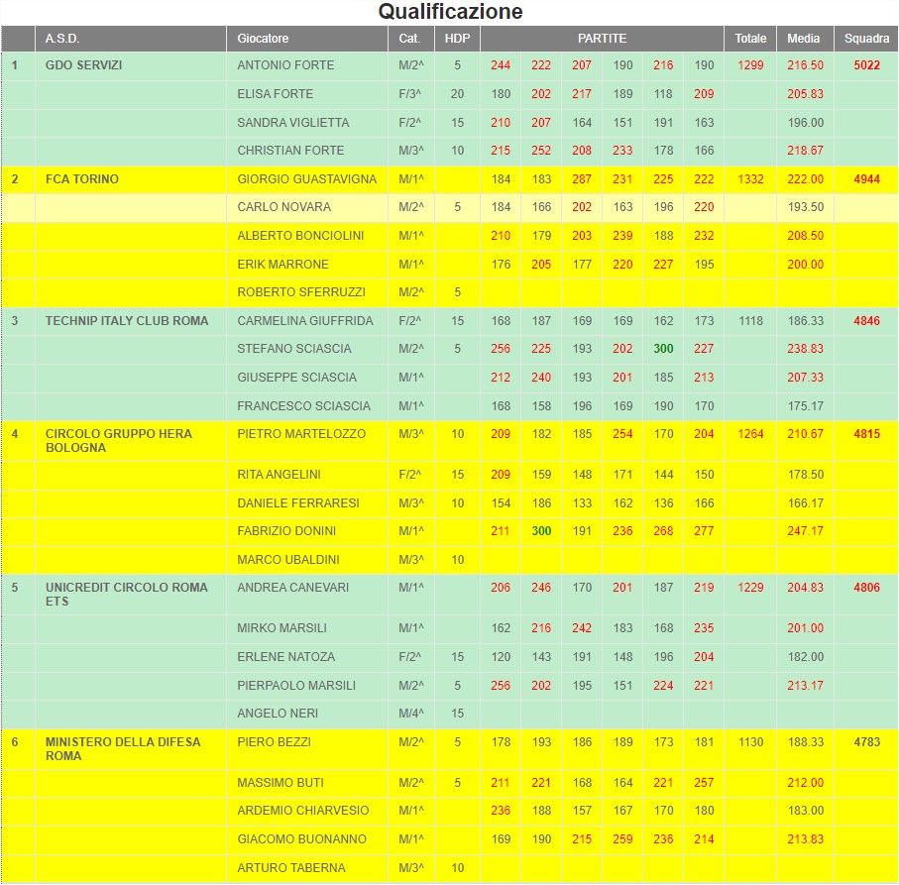Click player MARCO UBALDINI
This screenshot has width=899, height=885.
click(288, 560)
